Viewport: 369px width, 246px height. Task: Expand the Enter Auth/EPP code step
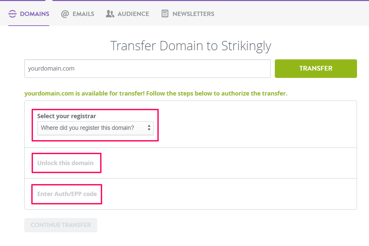(67, 194)
